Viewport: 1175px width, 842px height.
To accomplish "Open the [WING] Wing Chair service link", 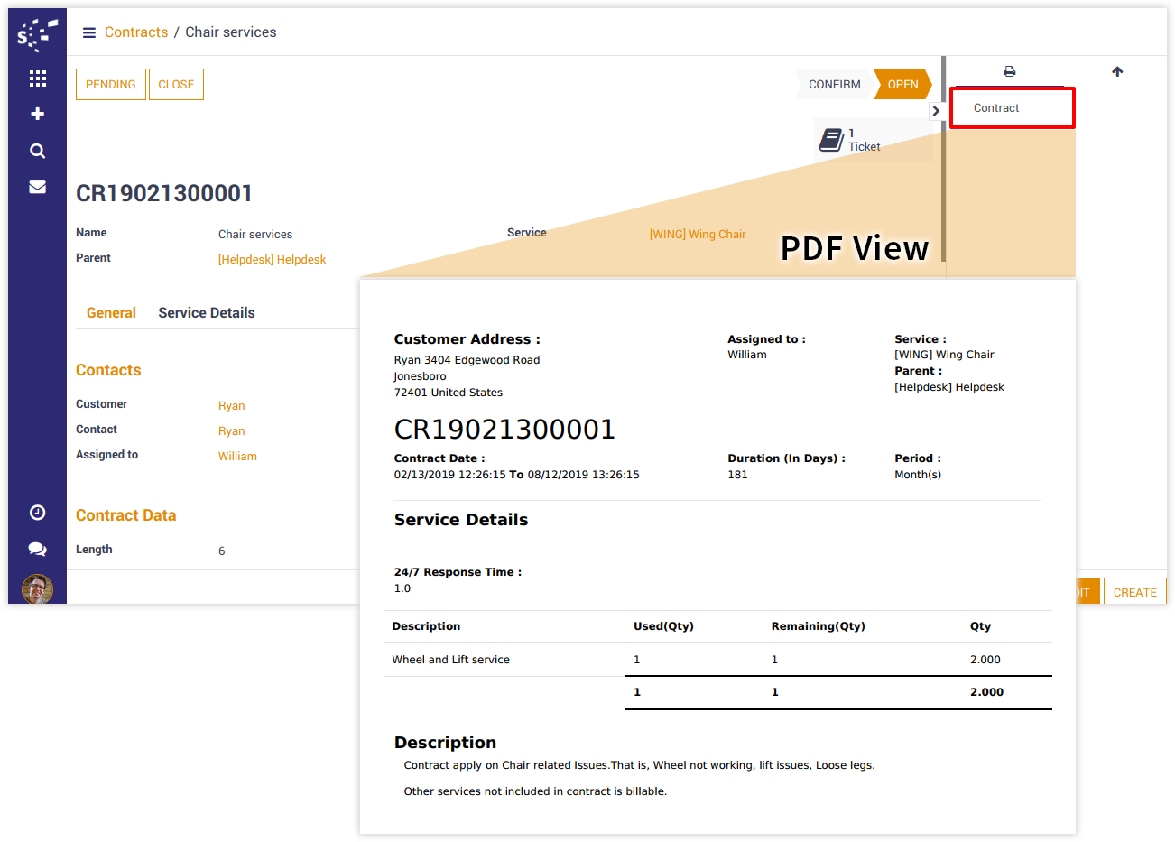I will tap(698, 235).
